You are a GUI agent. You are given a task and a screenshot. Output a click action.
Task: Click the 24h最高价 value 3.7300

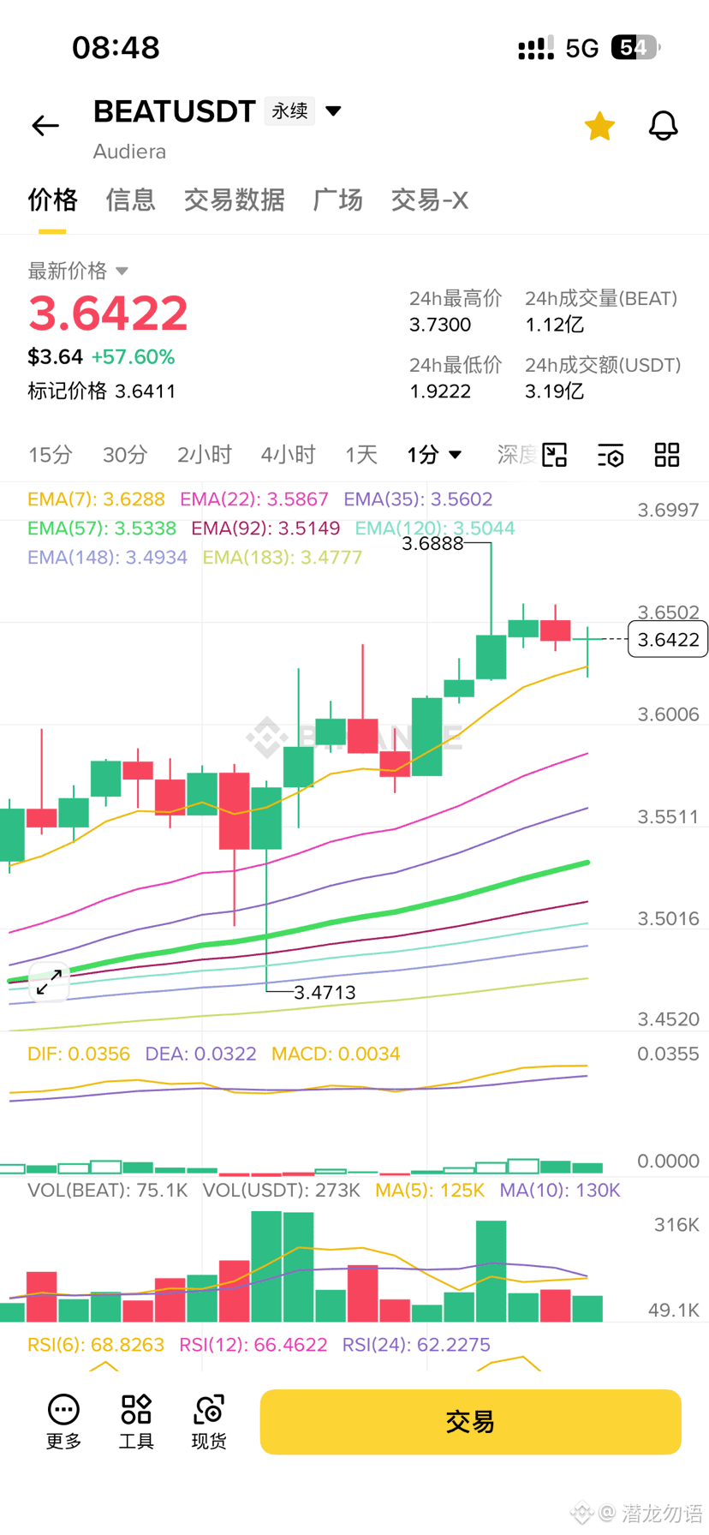[x=440, y=325]
